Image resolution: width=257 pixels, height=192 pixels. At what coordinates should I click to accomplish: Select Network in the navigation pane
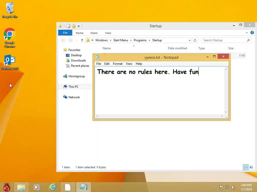[72, 97]
